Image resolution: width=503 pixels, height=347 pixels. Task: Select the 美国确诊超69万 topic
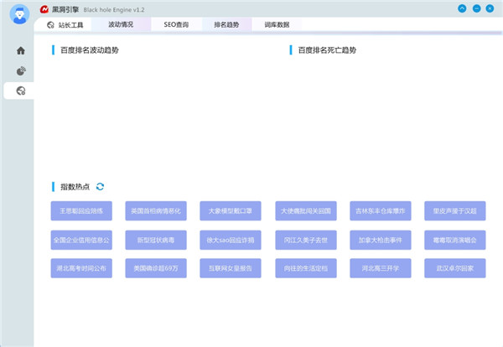click(156, 268)
